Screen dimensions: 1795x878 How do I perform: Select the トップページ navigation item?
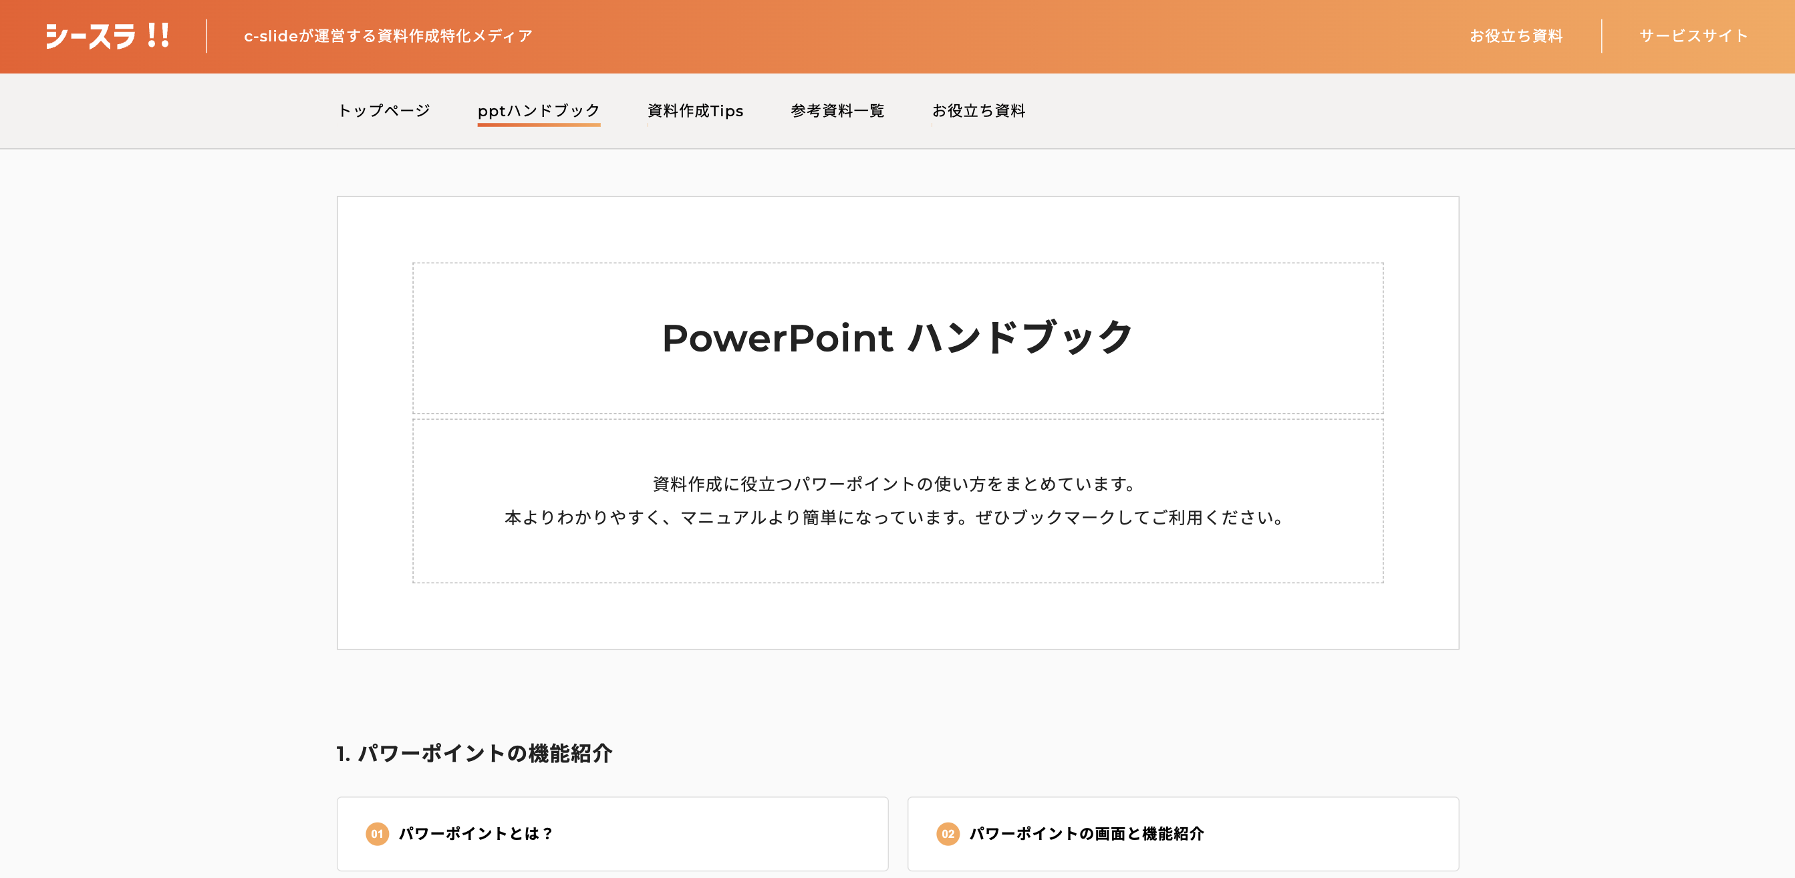[384, 111]
